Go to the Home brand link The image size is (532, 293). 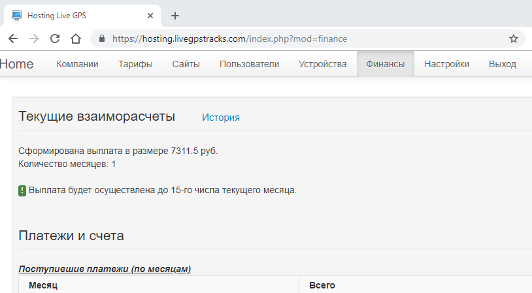(16, 64)
